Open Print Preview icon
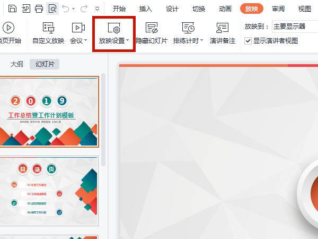318x239 pixels. (52, 8)
